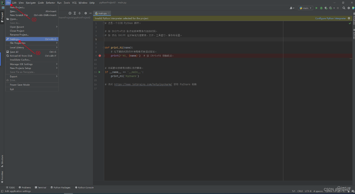Open Search Everywhere magnifier icon

344,8
